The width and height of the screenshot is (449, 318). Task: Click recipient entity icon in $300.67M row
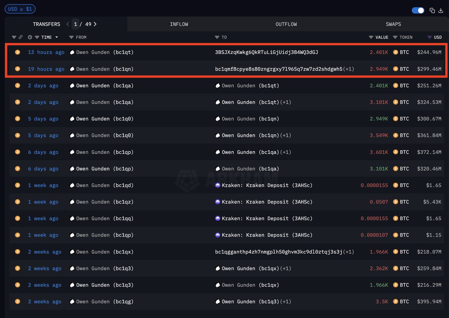point(218,119)
